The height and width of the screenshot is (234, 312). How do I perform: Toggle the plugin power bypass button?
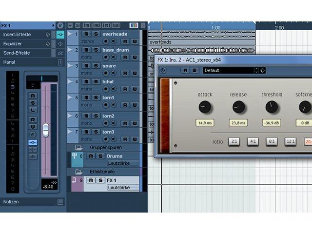tap(163, 70)
